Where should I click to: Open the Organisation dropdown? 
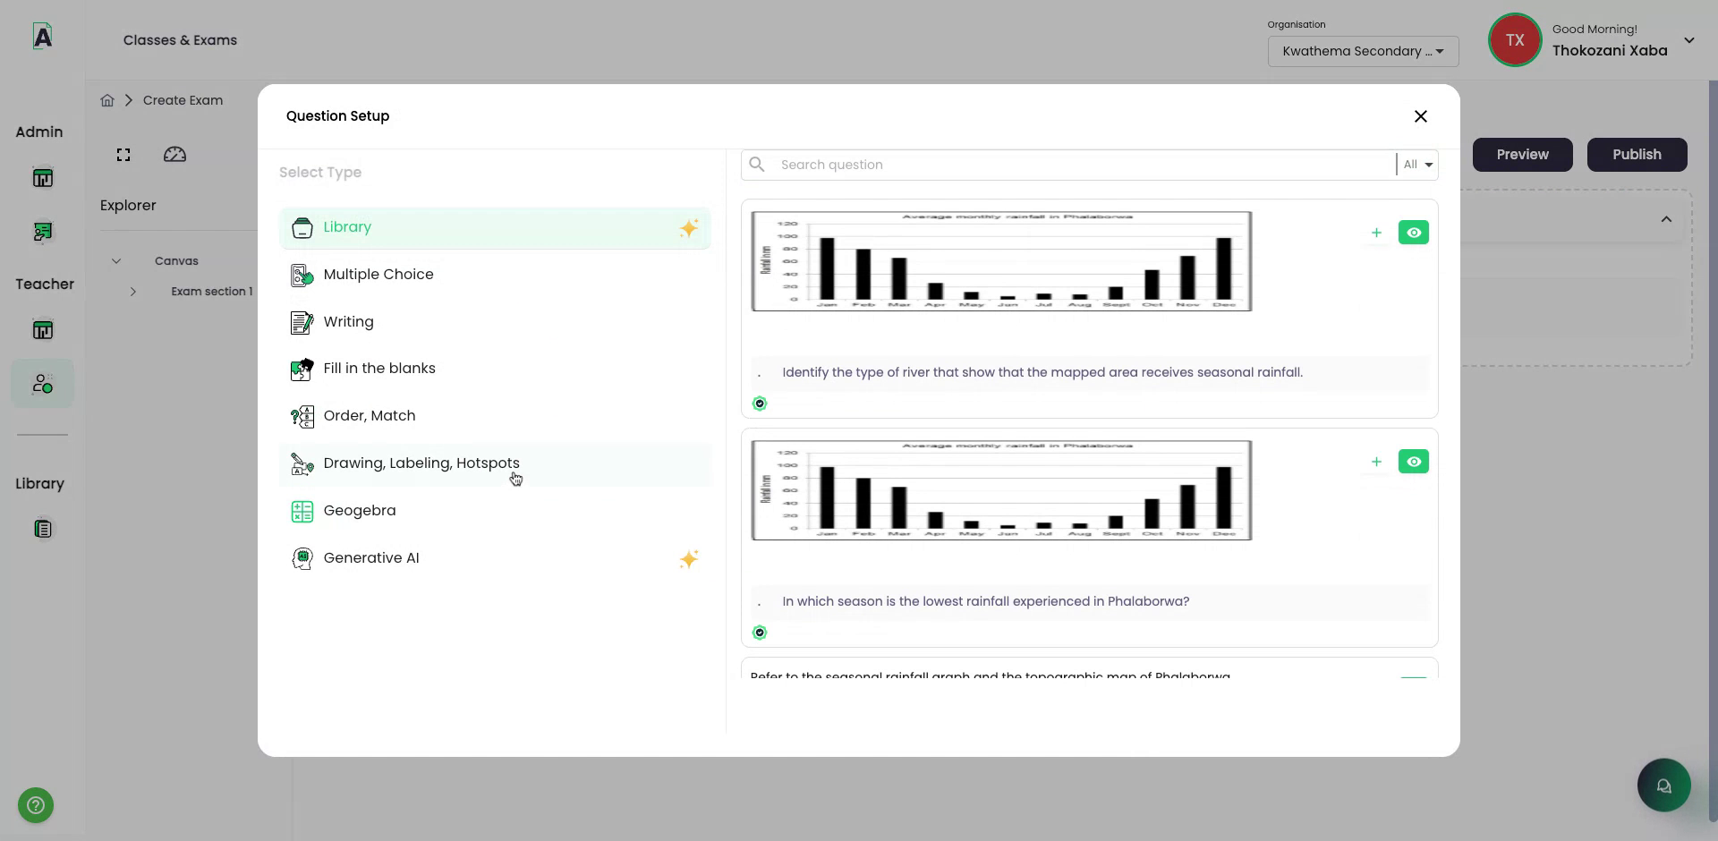1362,51
